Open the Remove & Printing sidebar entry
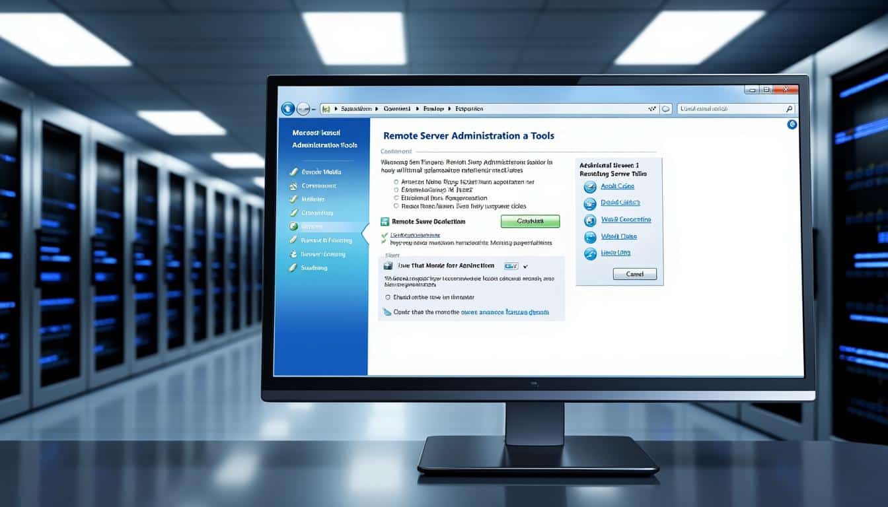Image resolution: width=888 pixels, height=507 pixels. tap(327, 240)
